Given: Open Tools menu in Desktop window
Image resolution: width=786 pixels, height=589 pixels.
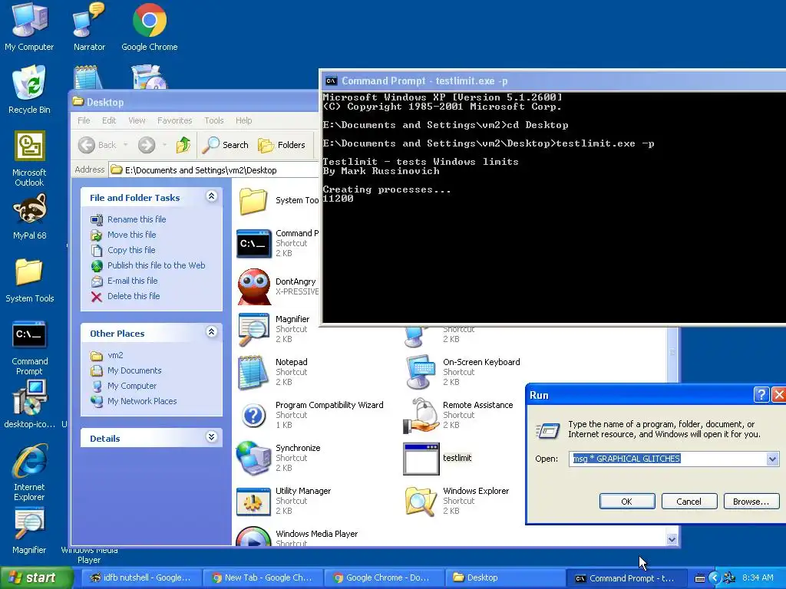Looking at the screenshot, I should click(214, 120).
